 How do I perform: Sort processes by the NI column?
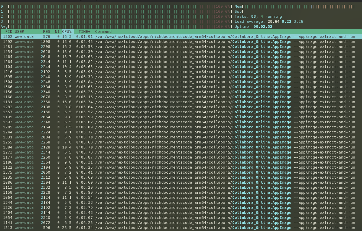pyautogui.click(x=56, y=32)
